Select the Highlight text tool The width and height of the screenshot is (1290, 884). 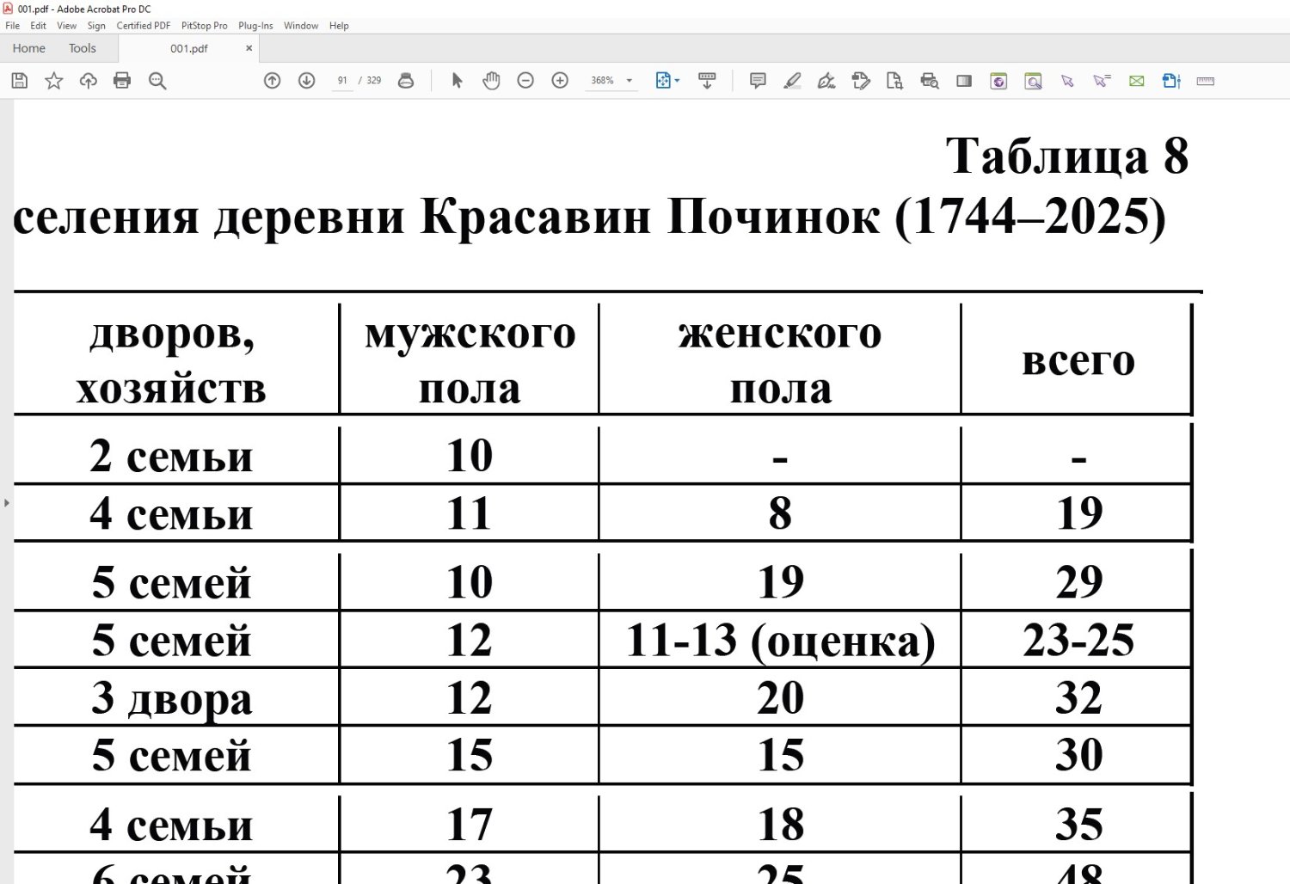pyautogui.click(x=792, y=81)
